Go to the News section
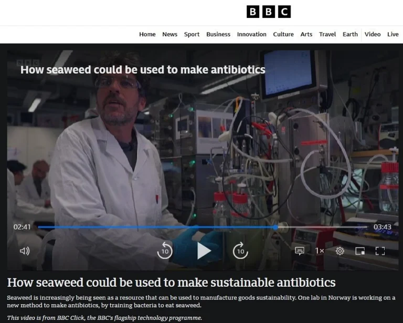403x323 pixels. [169, 34]
